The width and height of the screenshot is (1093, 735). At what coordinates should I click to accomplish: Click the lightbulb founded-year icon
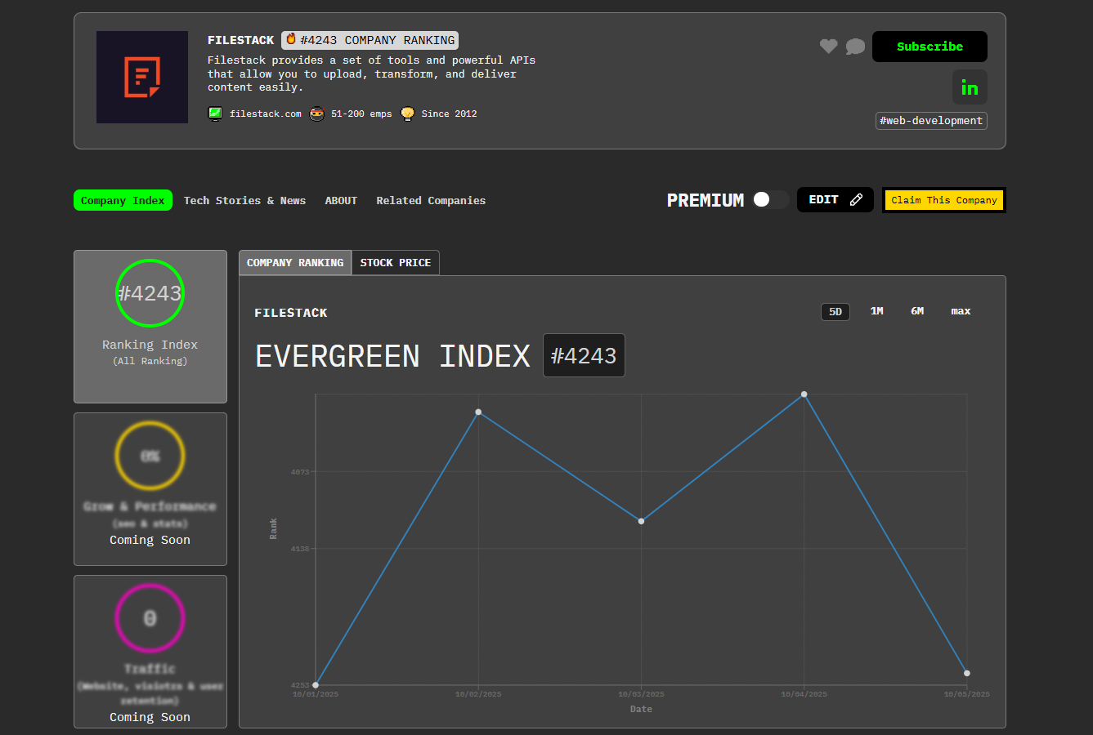pos(407,114)
